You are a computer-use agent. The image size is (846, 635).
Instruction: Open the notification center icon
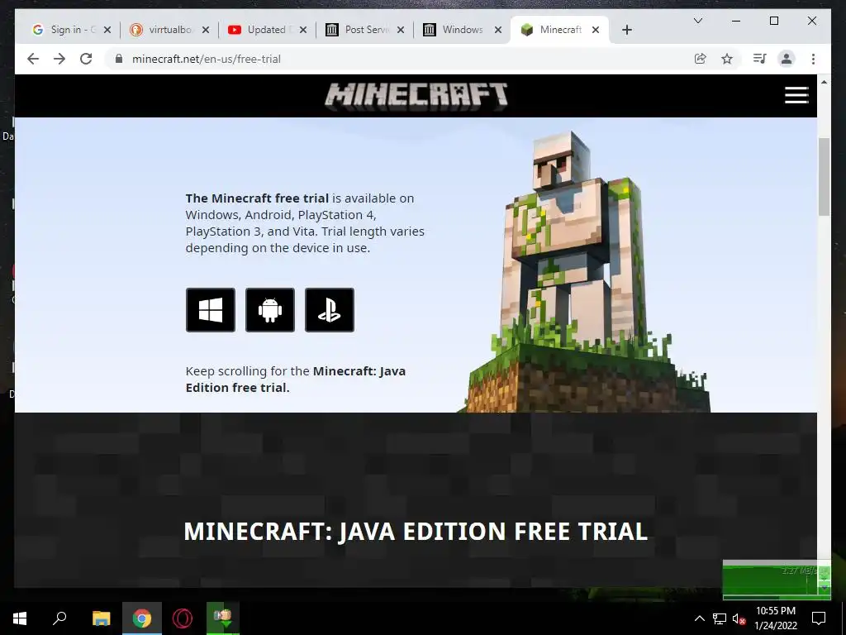[x=819, y=618]
